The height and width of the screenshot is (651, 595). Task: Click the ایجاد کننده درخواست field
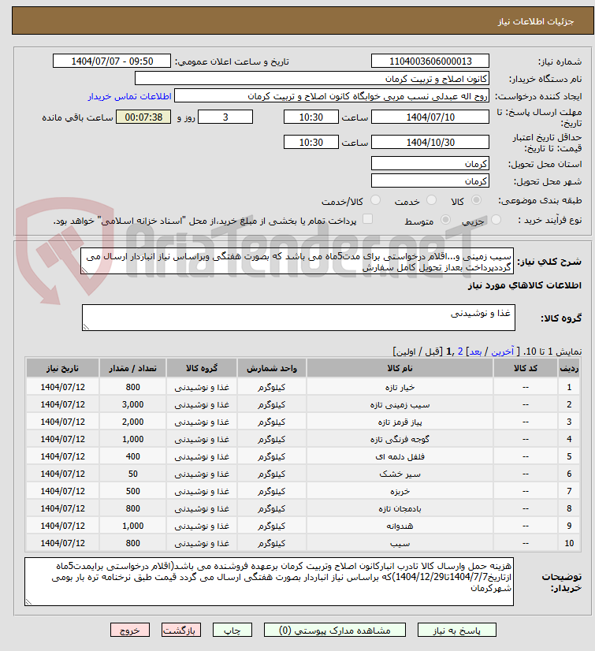(331, 96)
